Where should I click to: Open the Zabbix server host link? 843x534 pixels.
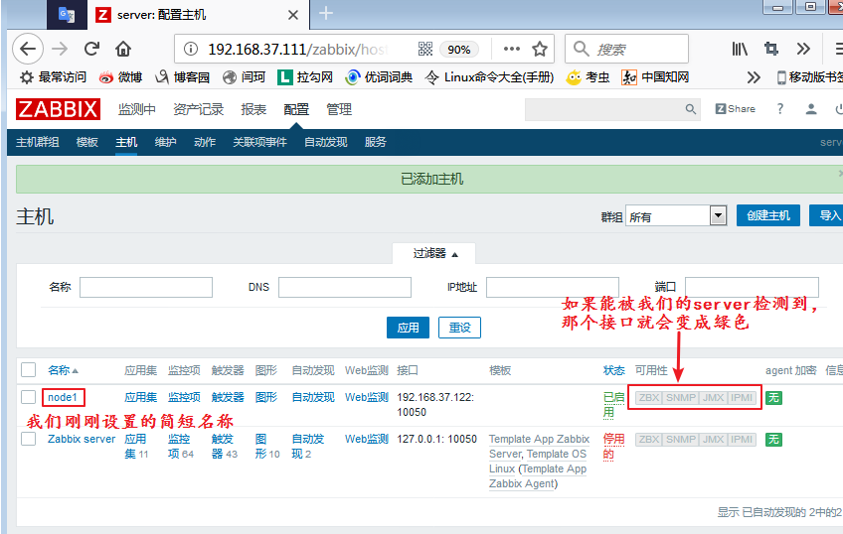[82, 439]
